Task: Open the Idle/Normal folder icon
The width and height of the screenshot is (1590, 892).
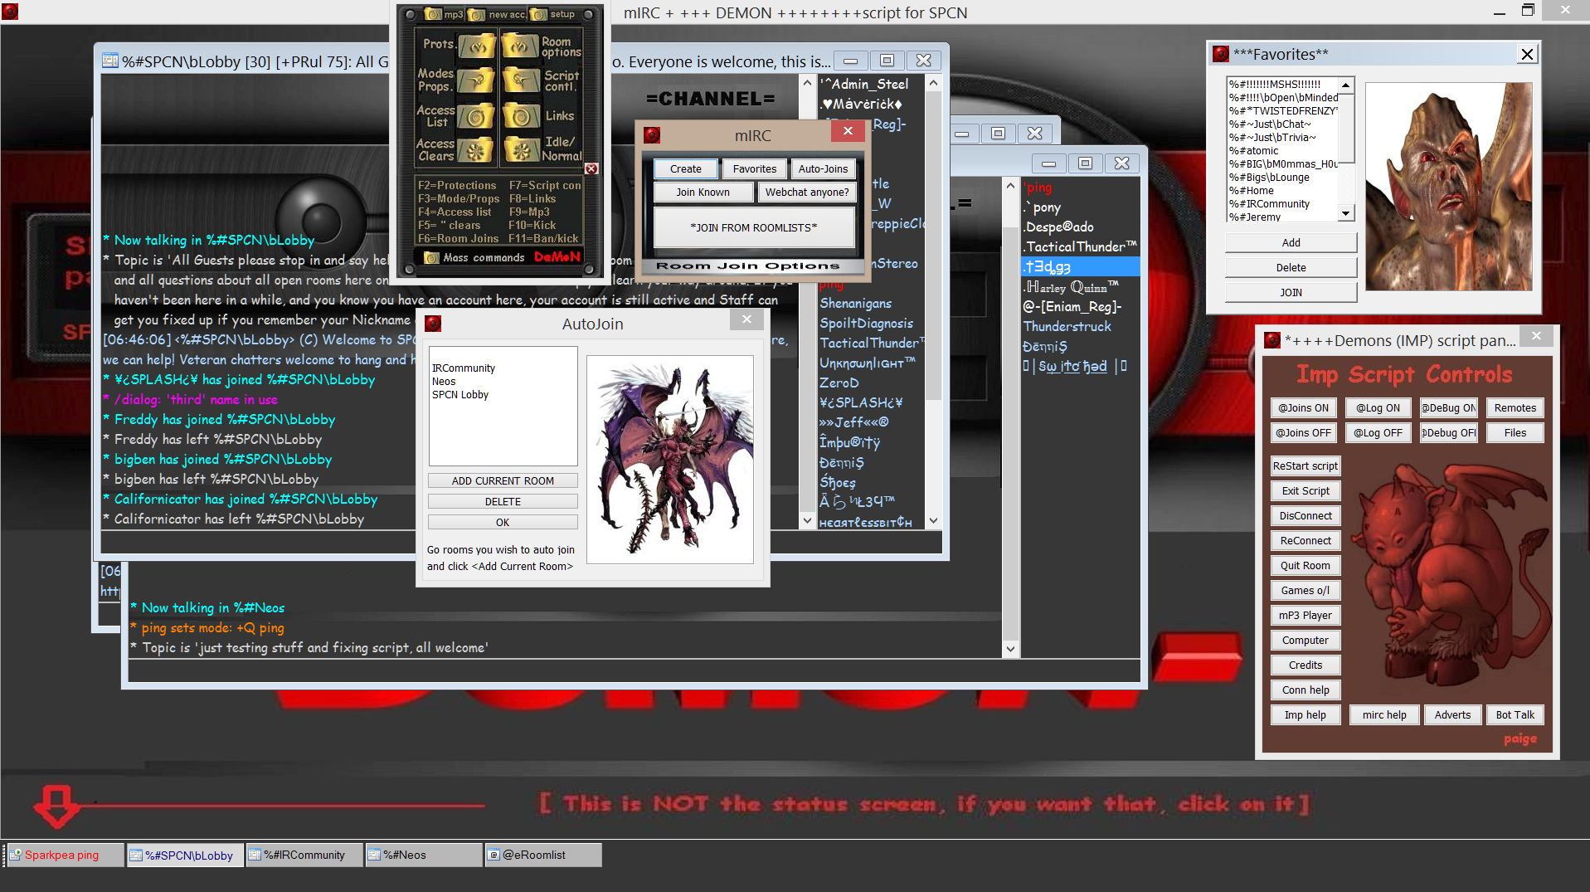Action: pyautogui.click(x=521, y=150)
